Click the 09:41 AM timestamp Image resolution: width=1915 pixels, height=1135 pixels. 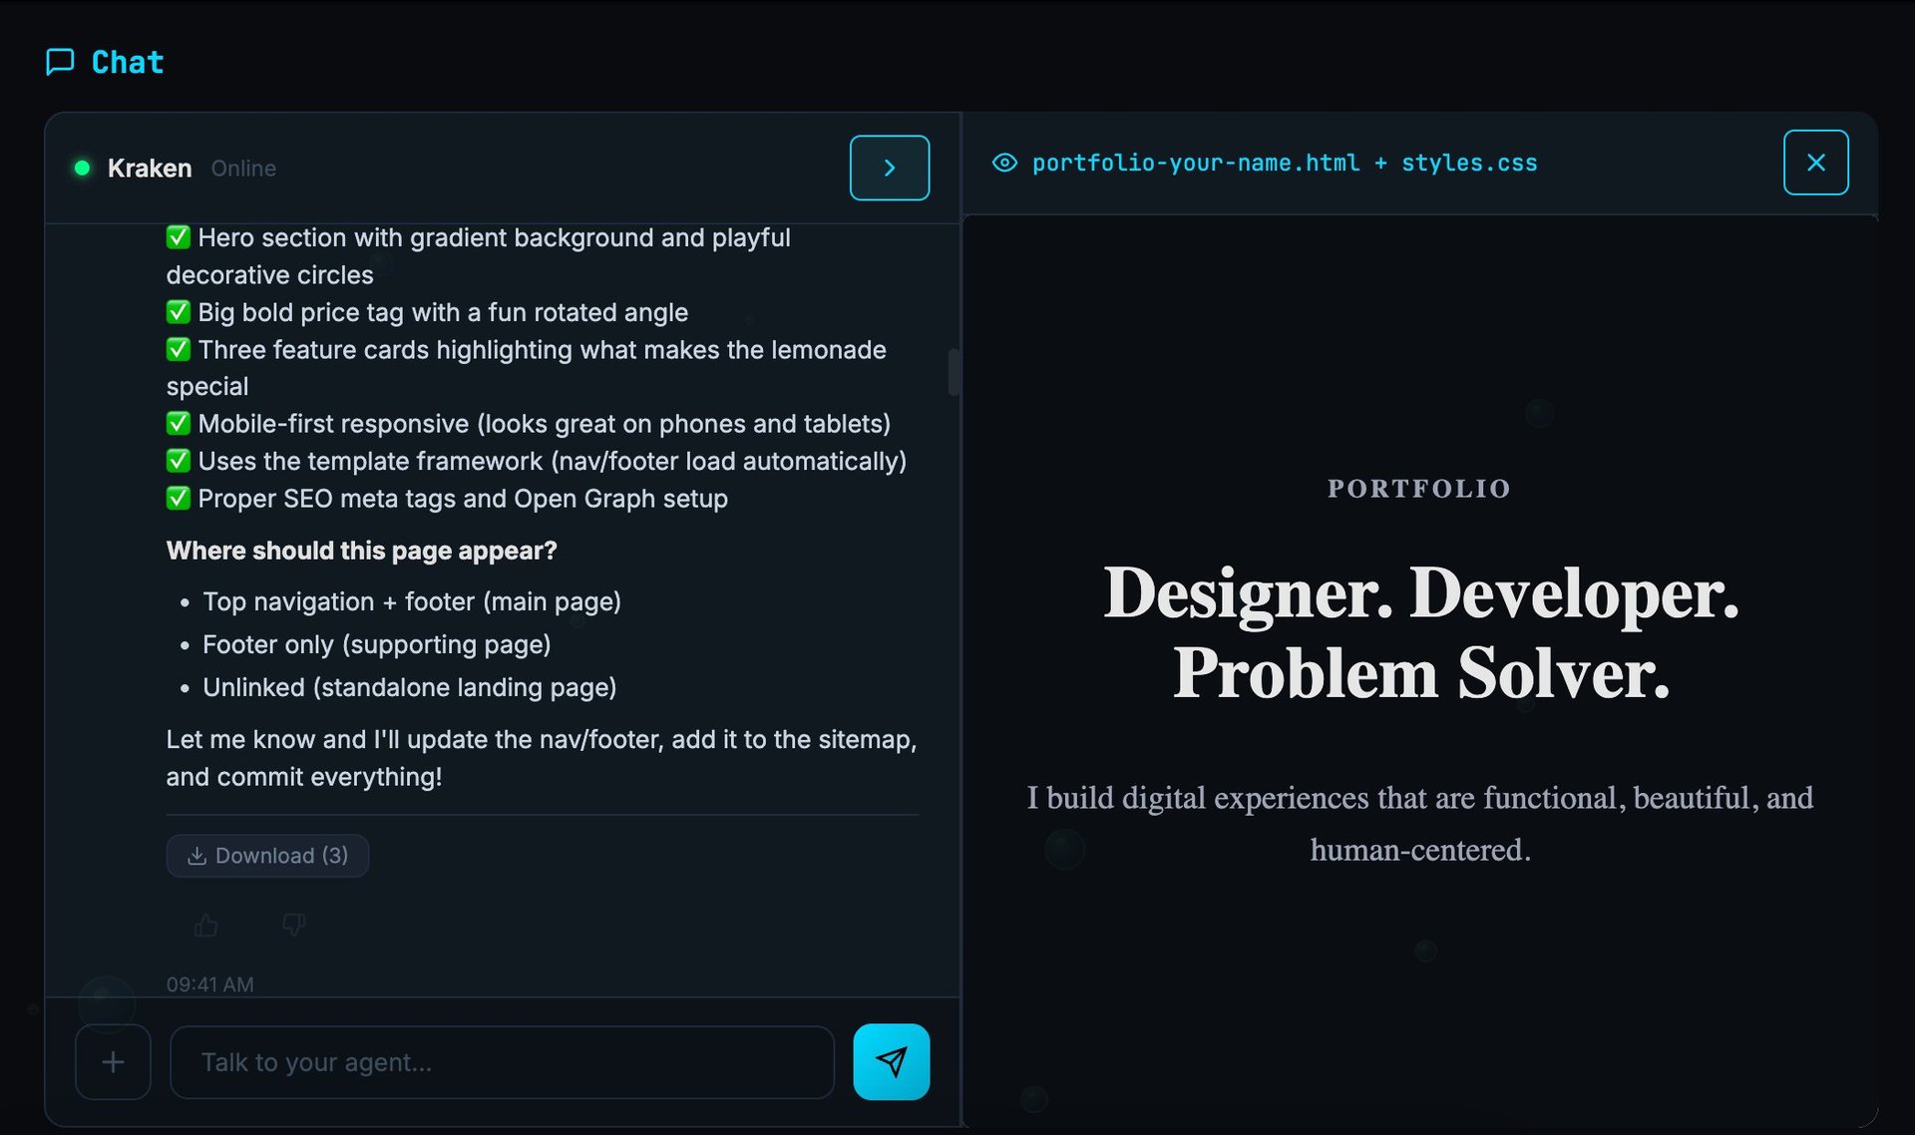(210, 984)
